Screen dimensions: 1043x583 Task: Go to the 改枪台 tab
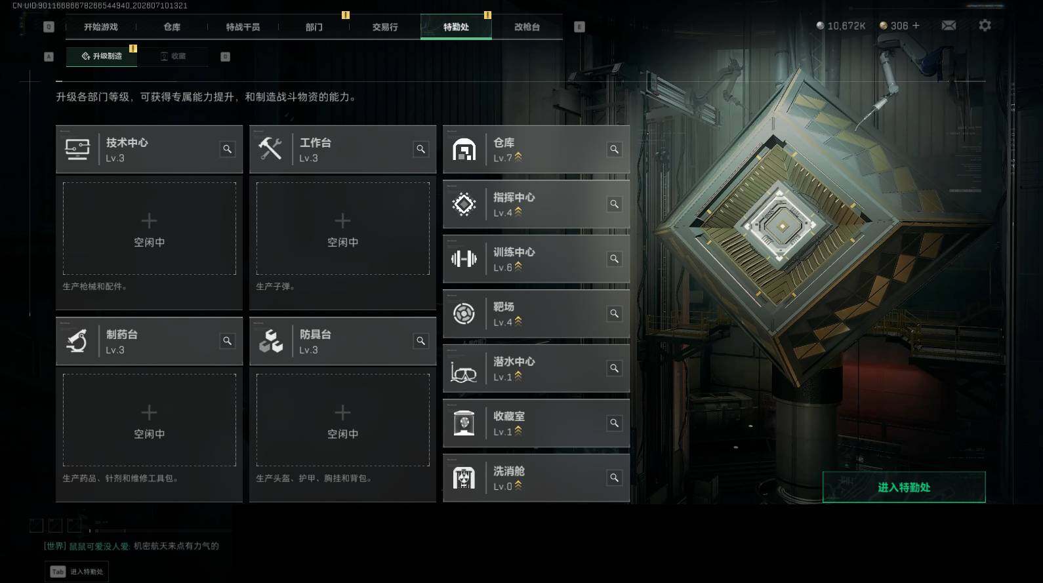pos(527,27)
